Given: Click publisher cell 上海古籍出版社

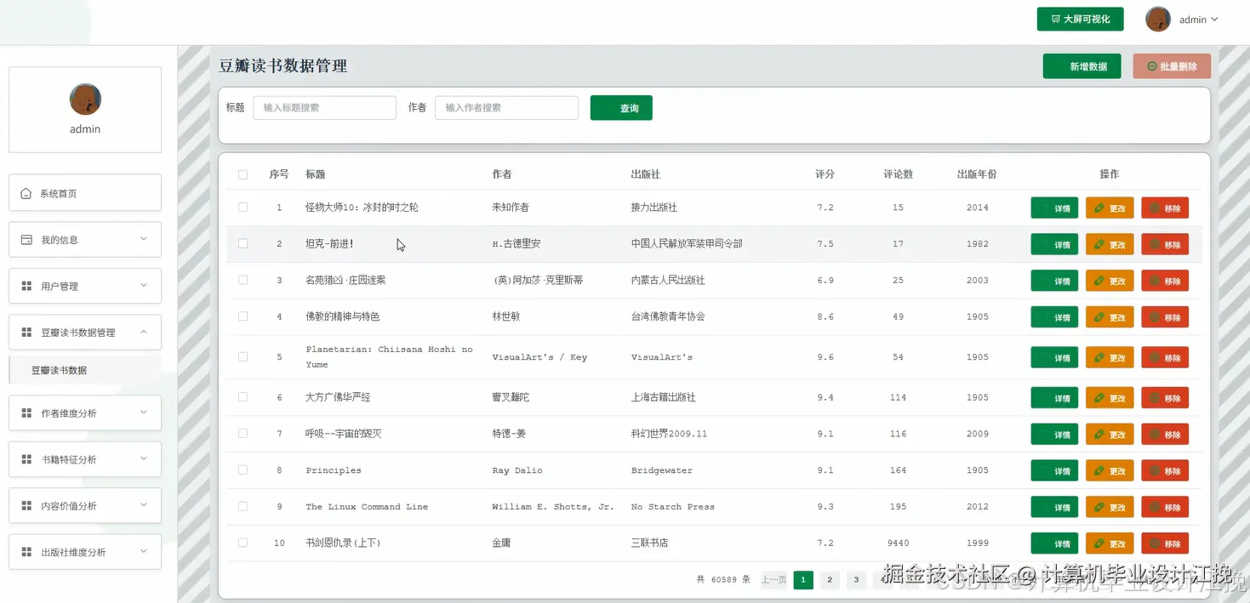Looking at the screenshot, I should (x=664, y=398).
